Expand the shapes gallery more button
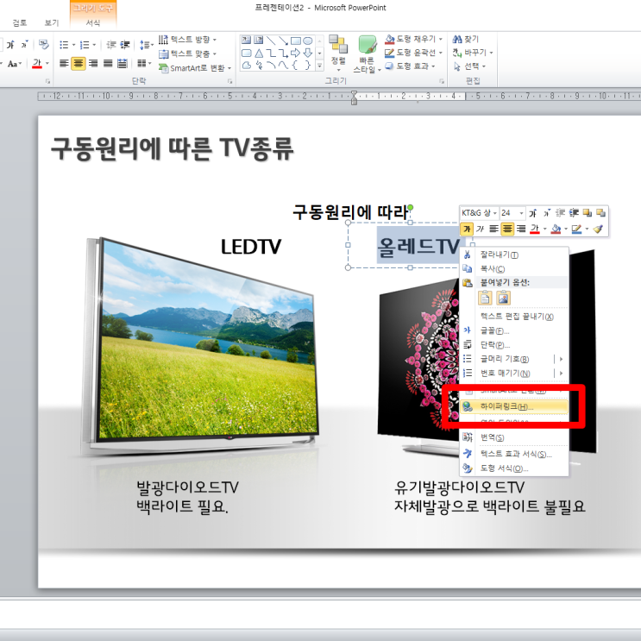Viewport: 641px width, 641px height. 320,66
